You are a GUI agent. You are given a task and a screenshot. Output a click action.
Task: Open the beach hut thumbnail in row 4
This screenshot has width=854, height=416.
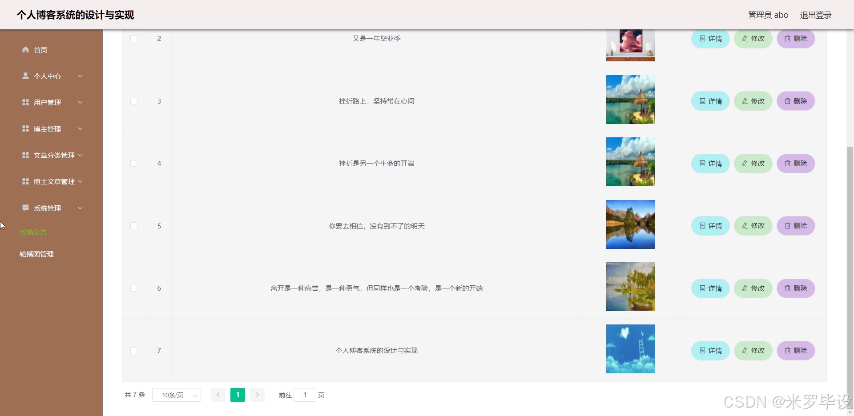pos(630,162)
